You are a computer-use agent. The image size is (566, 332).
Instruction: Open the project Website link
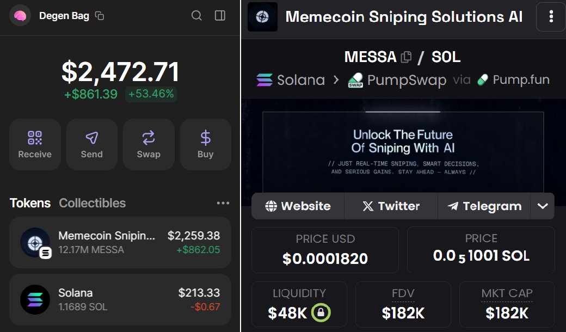(x=298, y=206)
